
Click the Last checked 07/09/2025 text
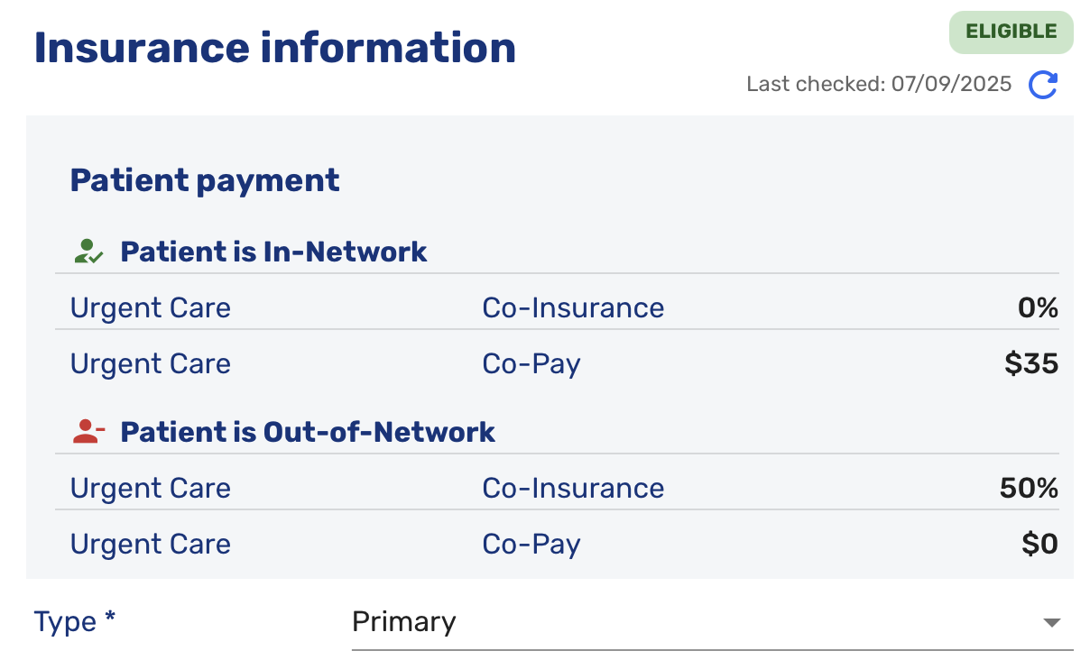879,84
